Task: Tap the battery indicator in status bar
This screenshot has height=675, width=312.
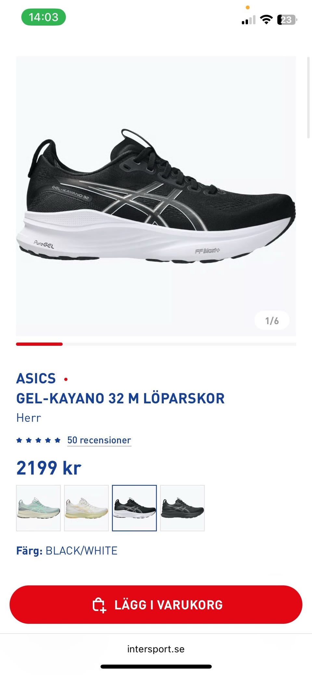Action: 287,20
